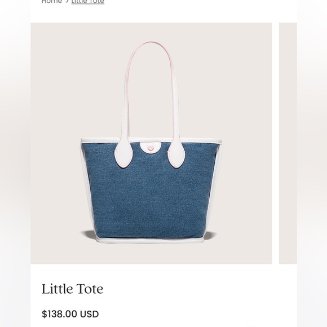Open the main denim tote product image
Image resolution: width=327 pixels, height=327 pixels.
(x=151, y=143)
